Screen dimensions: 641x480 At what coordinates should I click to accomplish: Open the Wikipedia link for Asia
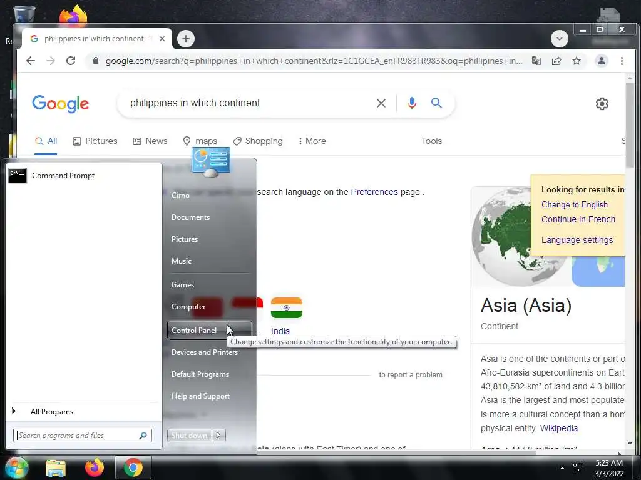[558, 428]
